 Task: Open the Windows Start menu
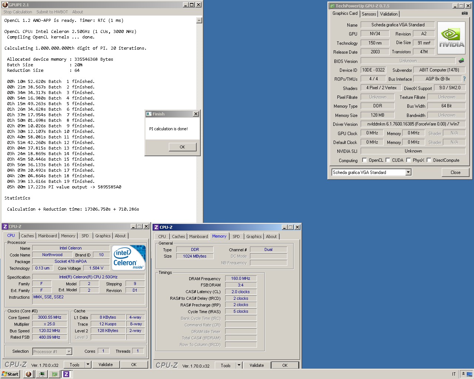coord(10,374)
